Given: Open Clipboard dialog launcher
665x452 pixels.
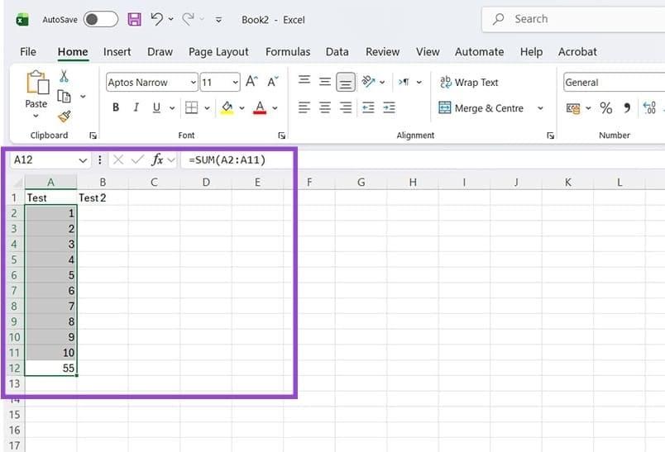Looking at the screenshot, I should pyautogui.click(x=93, y=136).
